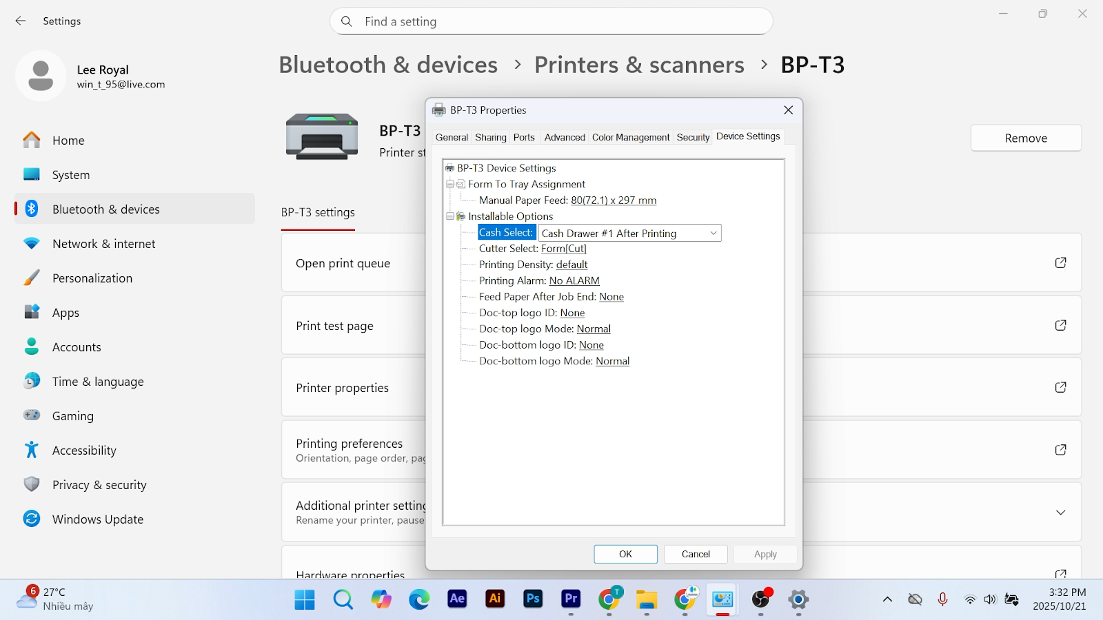The image size is (1103, 620).
Task: Open Privacy & security settings
Action: coord(135,484)
